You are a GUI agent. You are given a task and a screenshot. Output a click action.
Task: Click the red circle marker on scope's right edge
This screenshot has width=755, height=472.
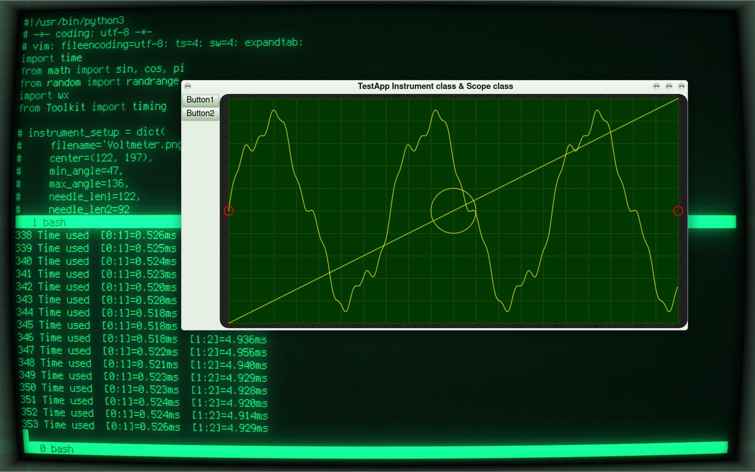(678, 211)
